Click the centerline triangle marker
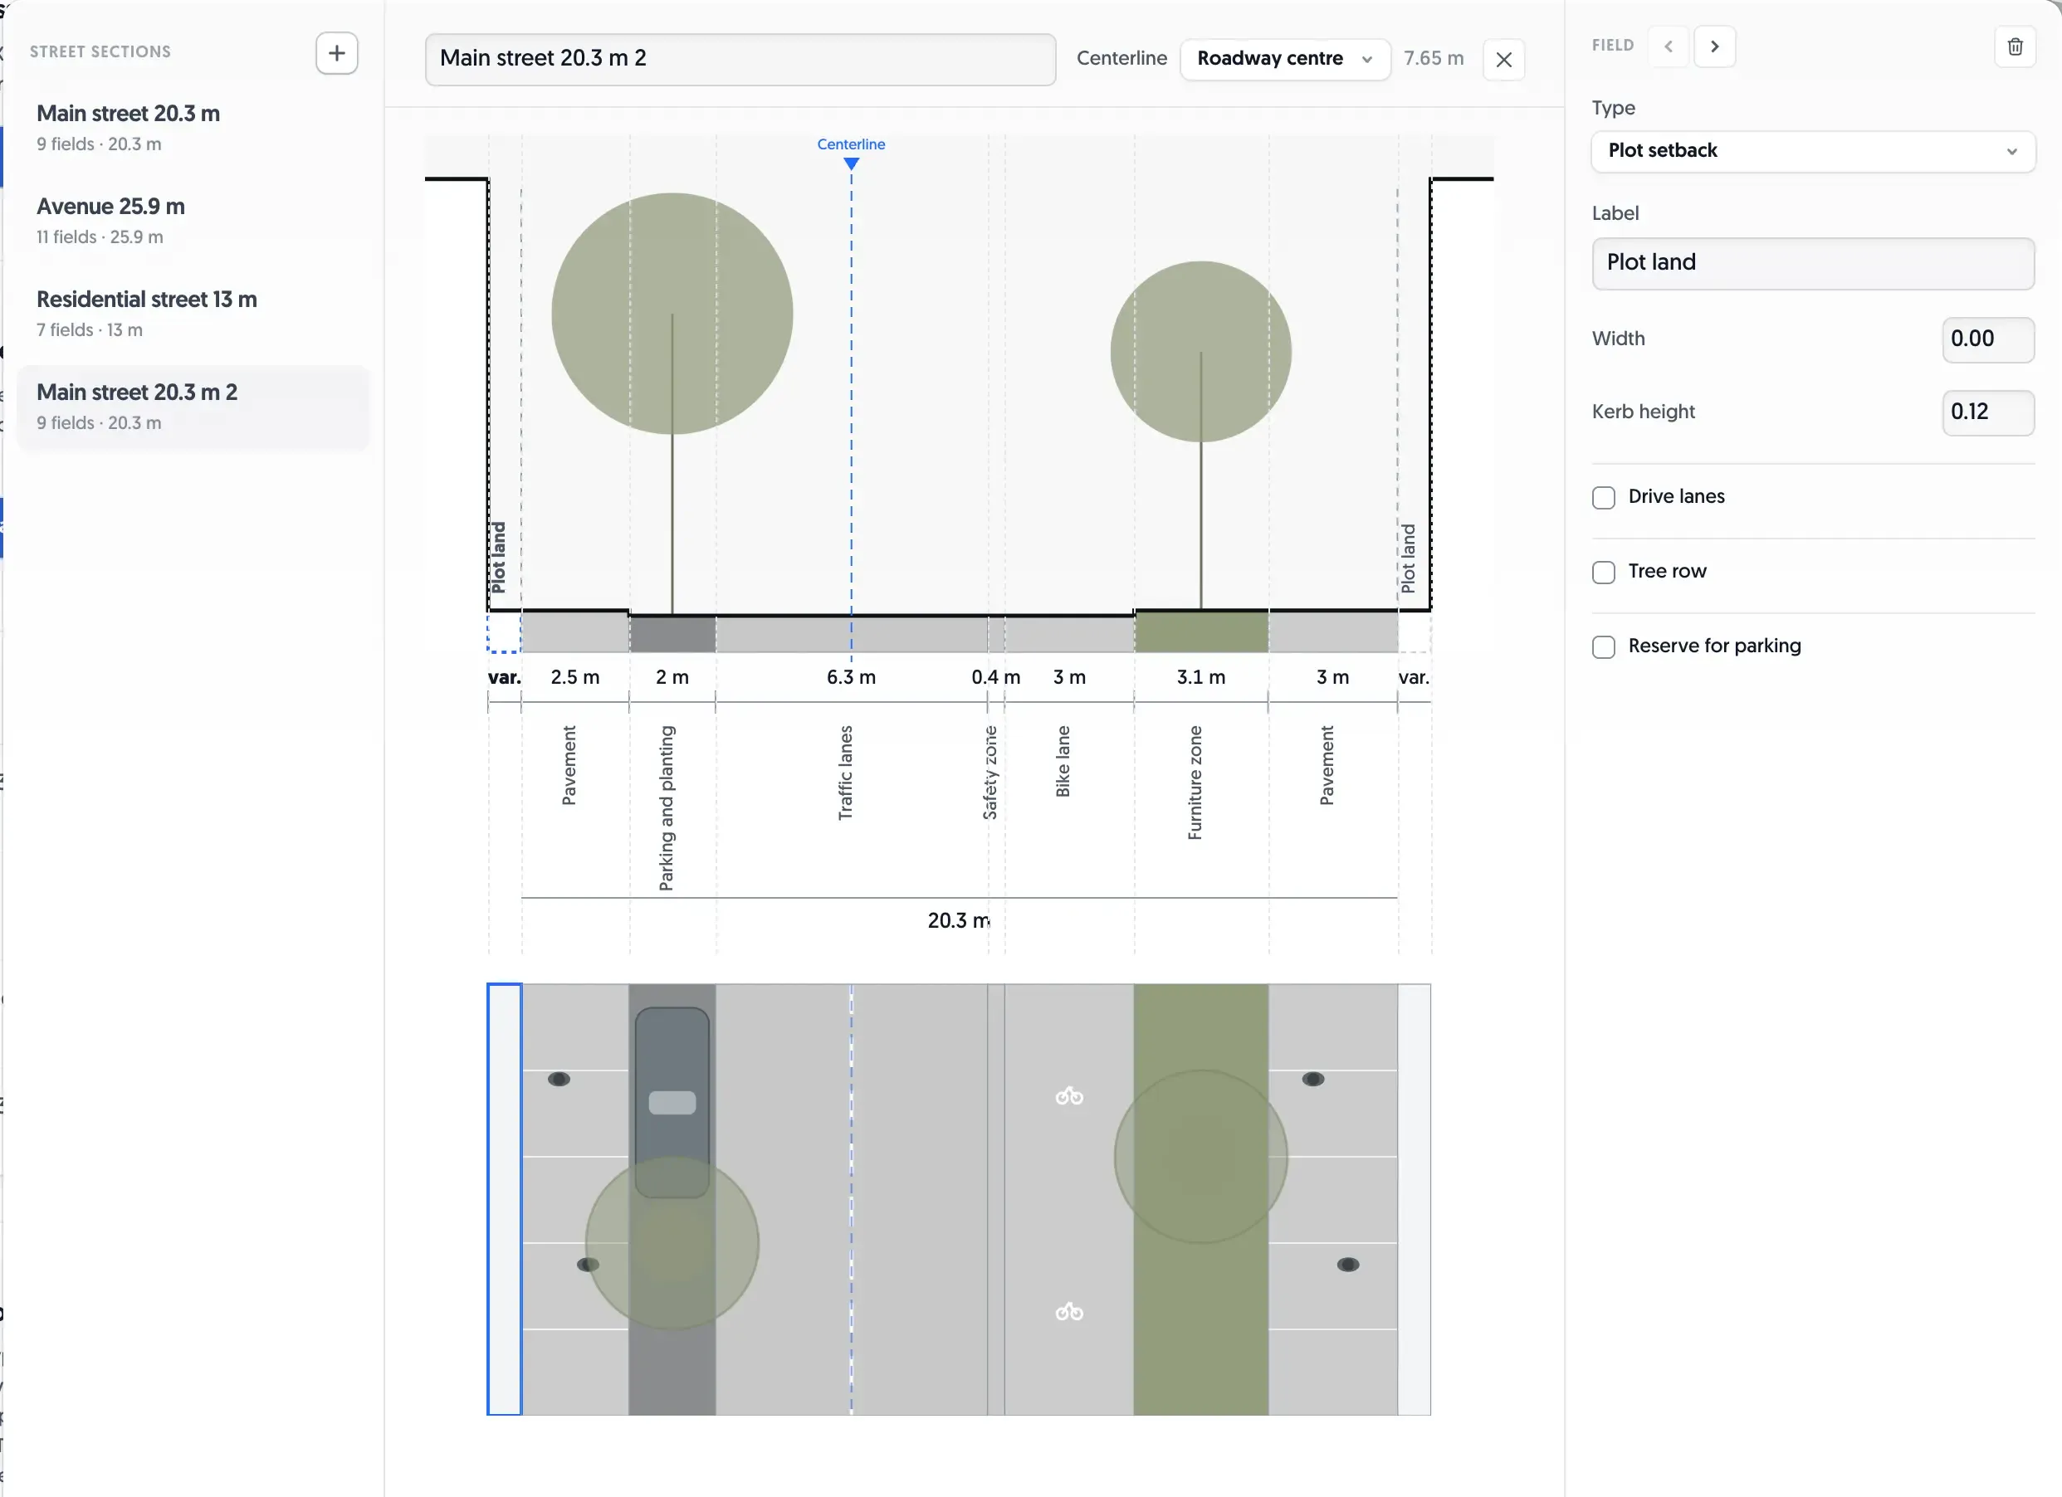Screen dimensions: 2062x1497 point(851,163)
